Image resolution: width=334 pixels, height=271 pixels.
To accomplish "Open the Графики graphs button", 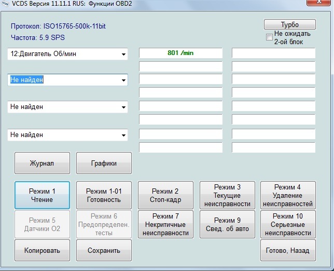I will pos(104,163).
